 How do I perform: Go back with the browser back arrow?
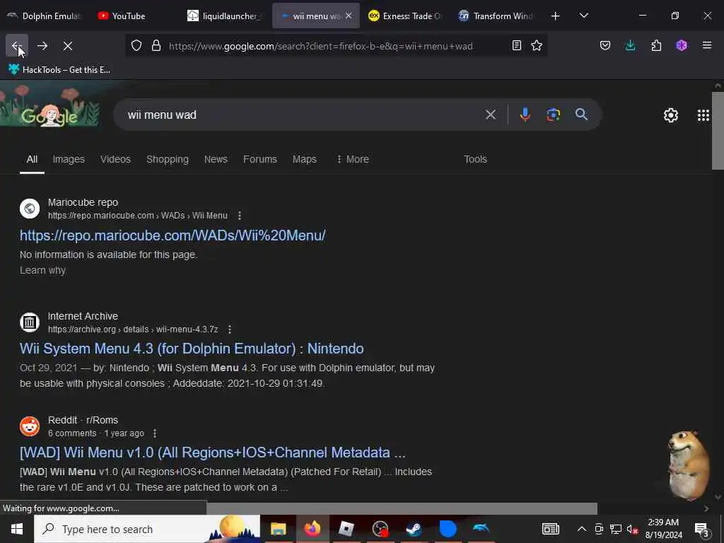pos(17,45)
